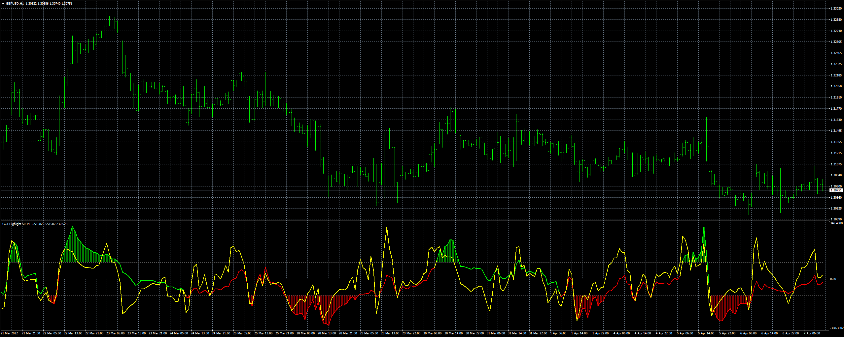Click the 5 Apr 14:00 time axis label
Screen dimensions: 844x337
click(706, 333)
